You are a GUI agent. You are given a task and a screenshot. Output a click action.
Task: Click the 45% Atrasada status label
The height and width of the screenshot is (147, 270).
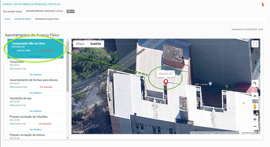pyautogui.click(x=46, y=51)
